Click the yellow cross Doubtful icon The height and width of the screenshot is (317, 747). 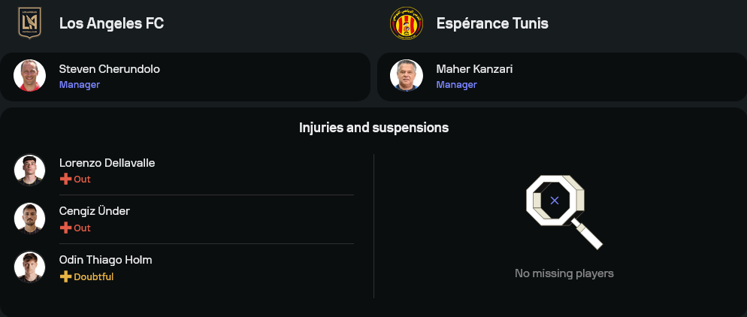[x=65, y=277]
